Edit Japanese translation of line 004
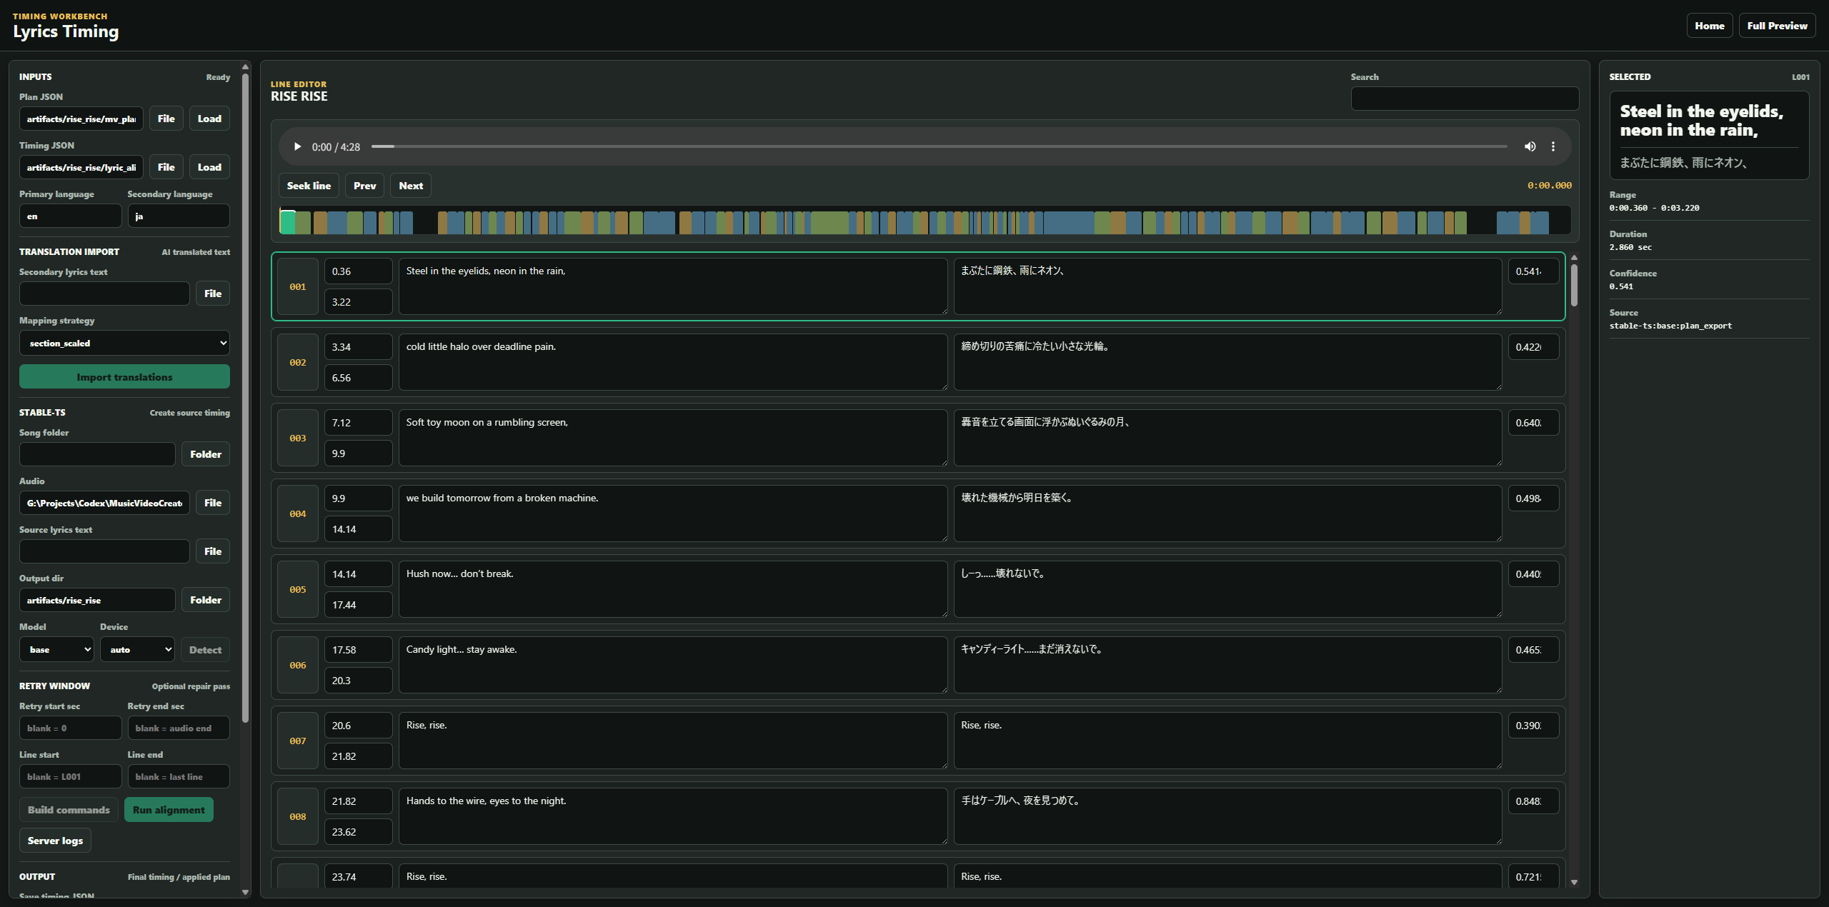1829x907 pixels. tap(1227, 513)
